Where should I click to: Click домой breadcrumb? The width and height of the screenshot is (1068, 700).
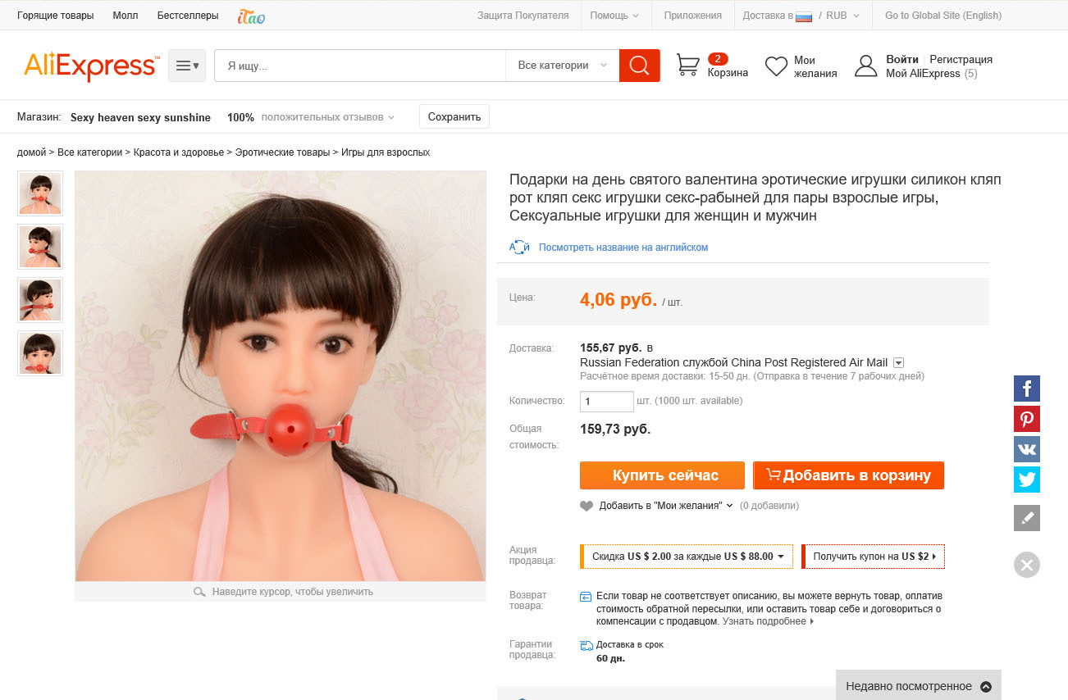[31, 152]
